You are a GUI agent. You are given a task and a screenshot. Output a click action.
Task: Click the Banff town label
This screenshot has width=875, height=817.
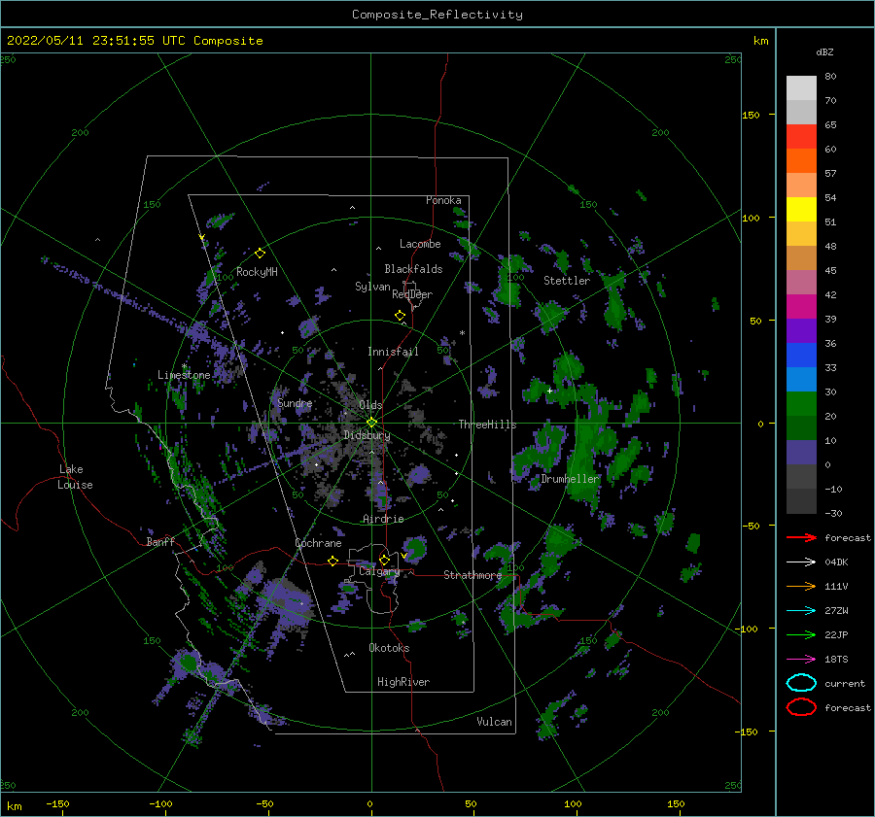(160, 541)
